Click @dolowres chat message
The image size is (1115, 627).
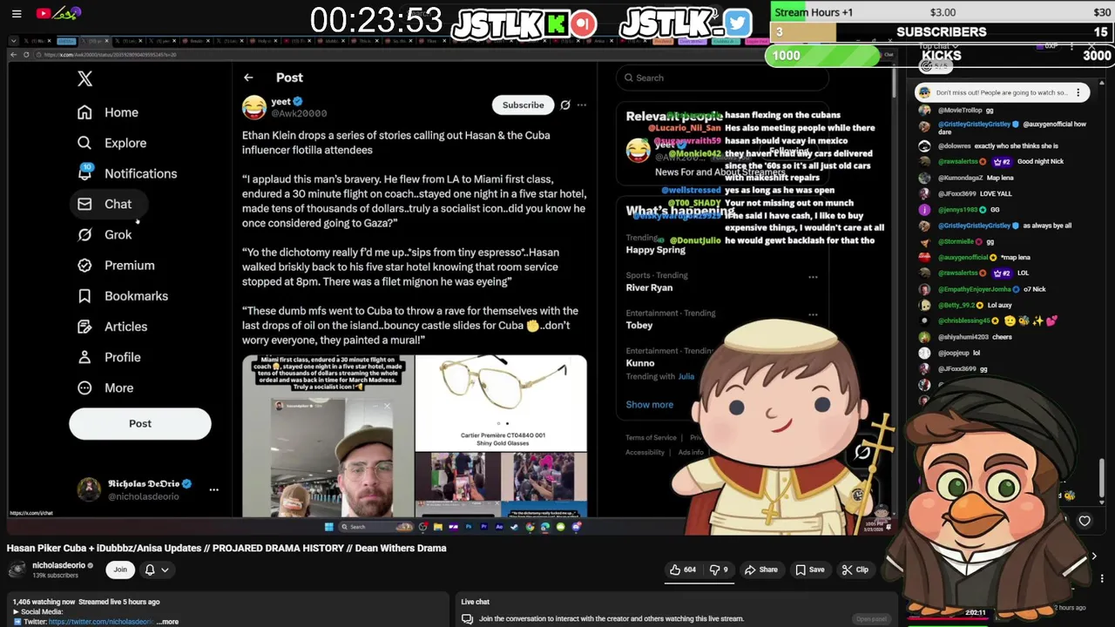click(x=989, y=145)
